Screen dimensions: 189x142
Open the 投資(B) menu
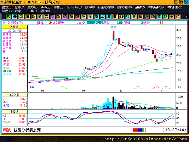90,7
